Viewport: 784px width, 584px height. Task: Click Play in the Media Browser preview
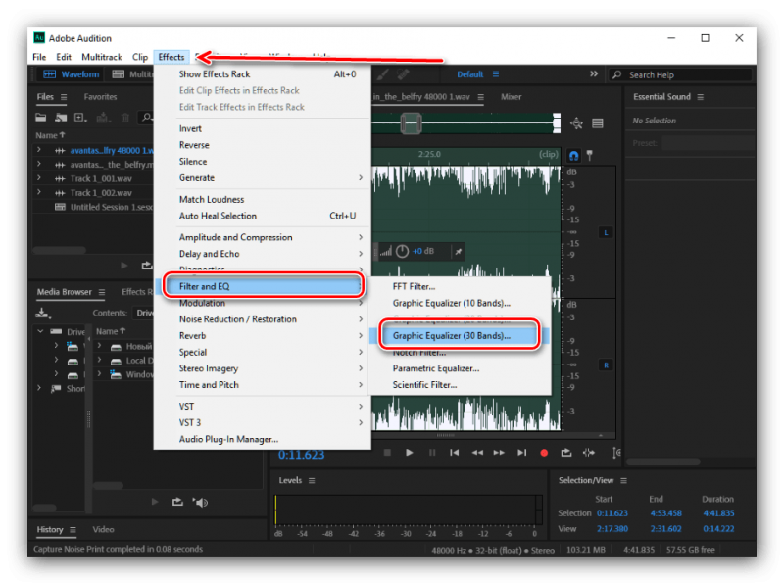pyautogui.click(x=155, y=502)
